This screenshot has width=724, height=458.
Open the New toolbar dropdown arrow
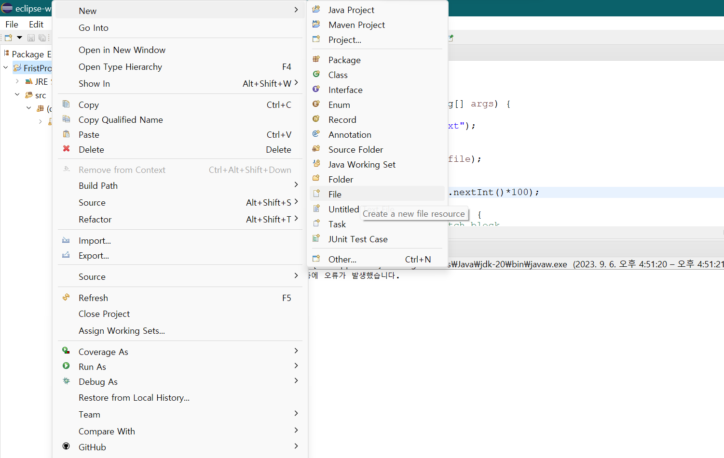click(x=19, y=38)
